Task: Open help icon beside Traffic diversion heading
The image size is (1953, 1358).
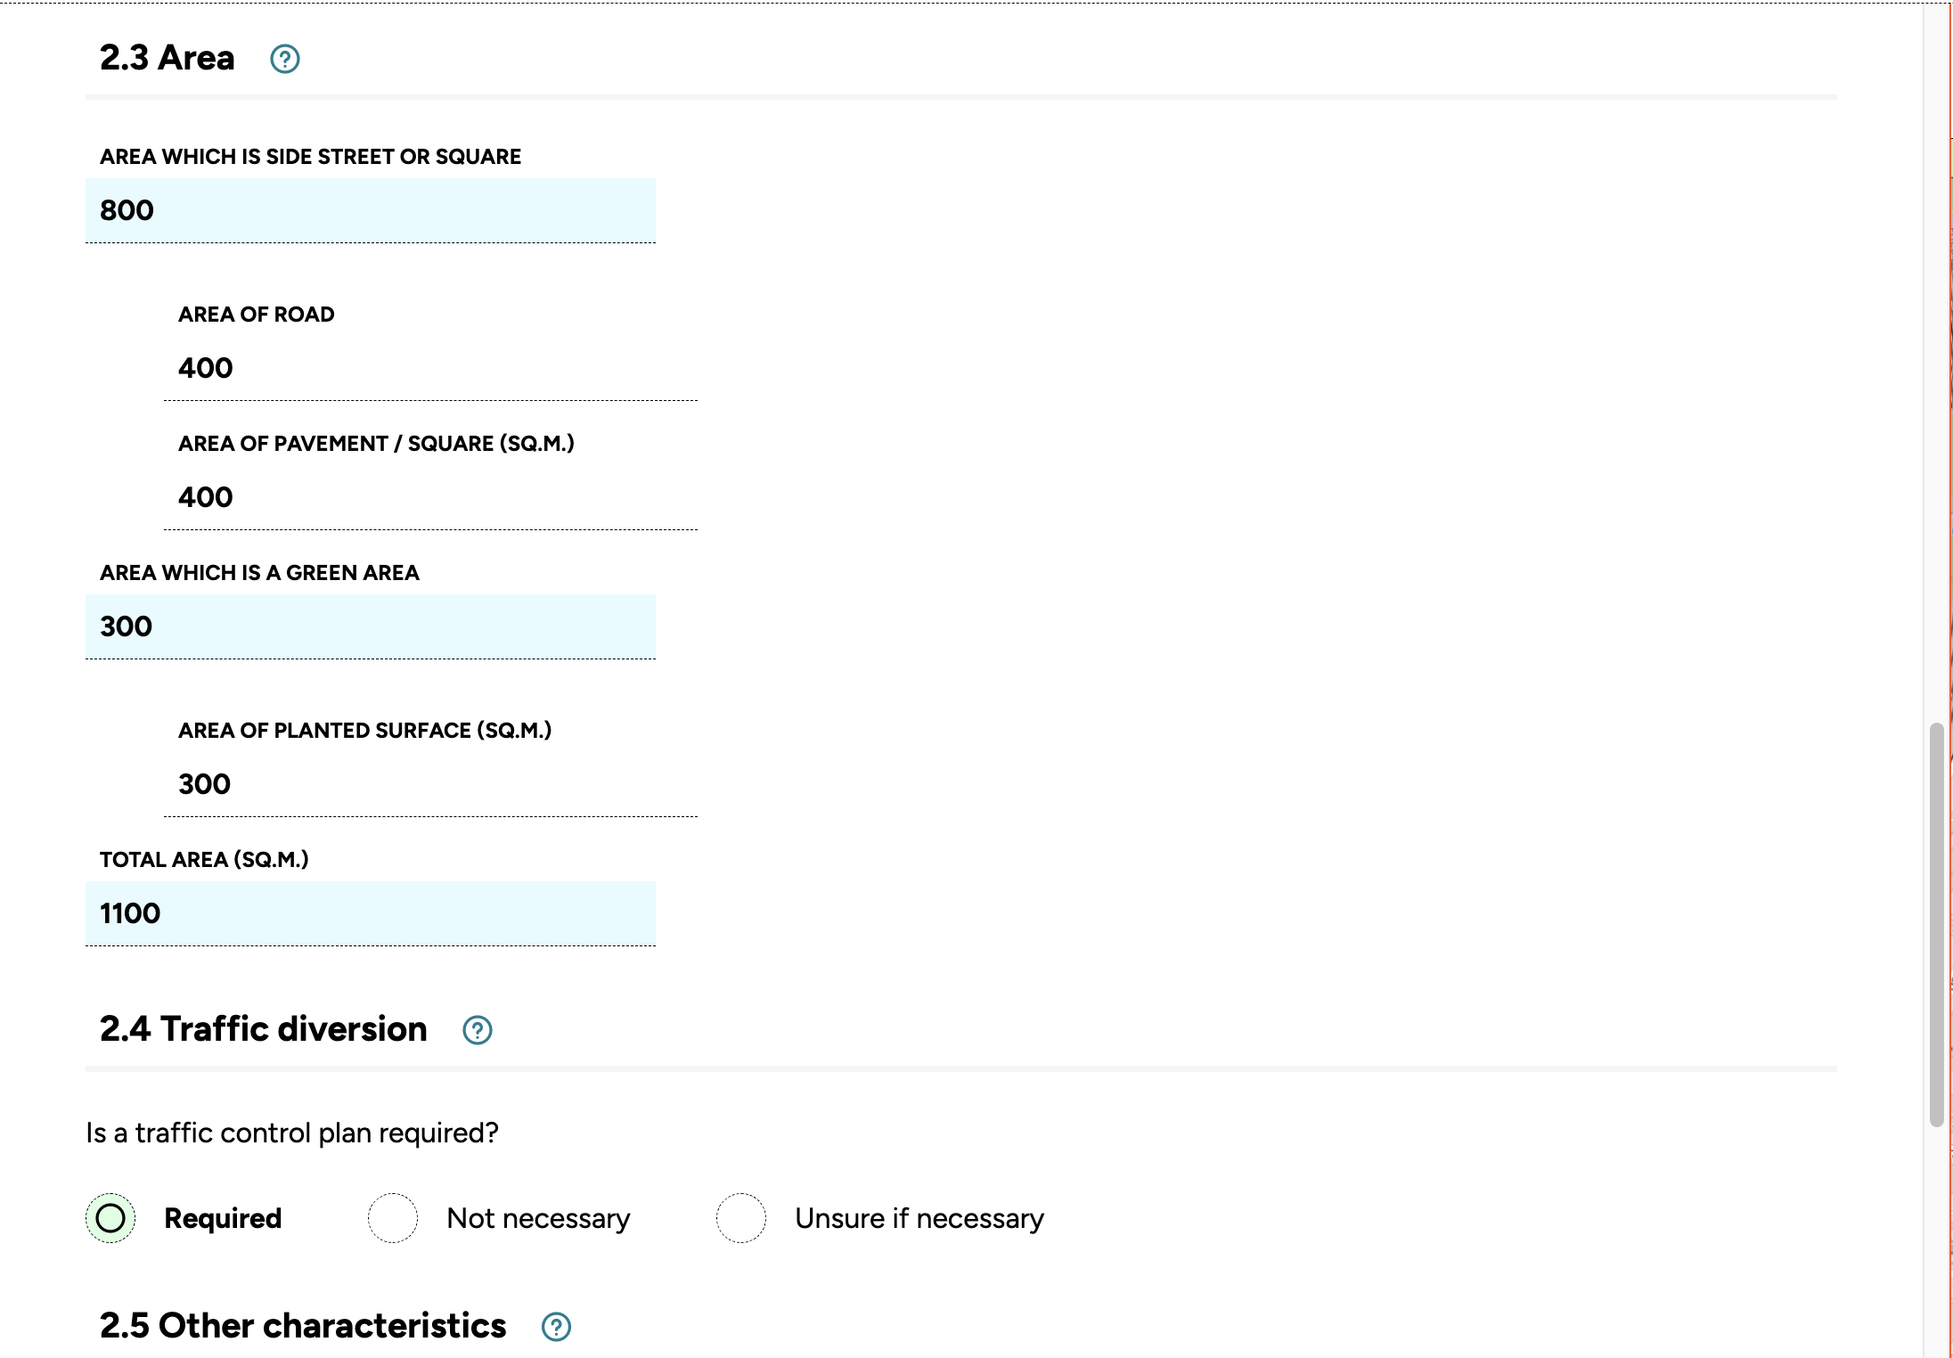Action: [x=477, y=1030]
